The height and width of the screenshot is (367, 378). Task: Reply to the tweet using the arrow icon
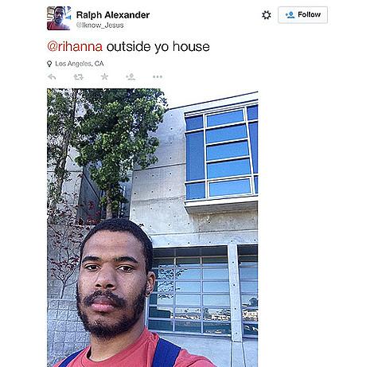point(52,77)
